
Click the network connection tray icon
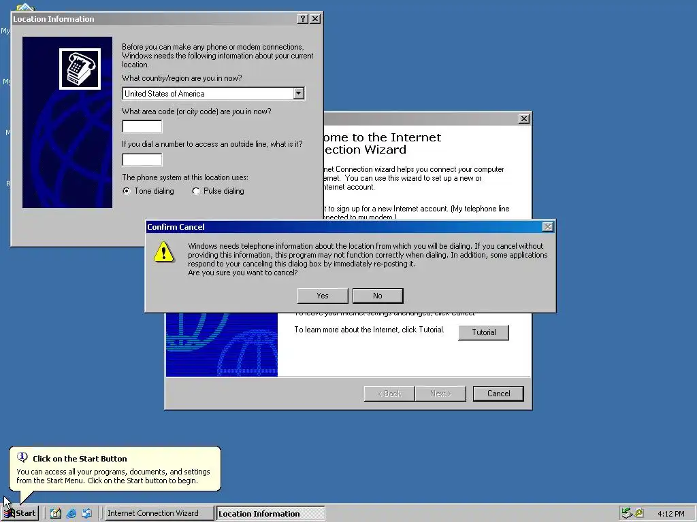pos(627,513)
